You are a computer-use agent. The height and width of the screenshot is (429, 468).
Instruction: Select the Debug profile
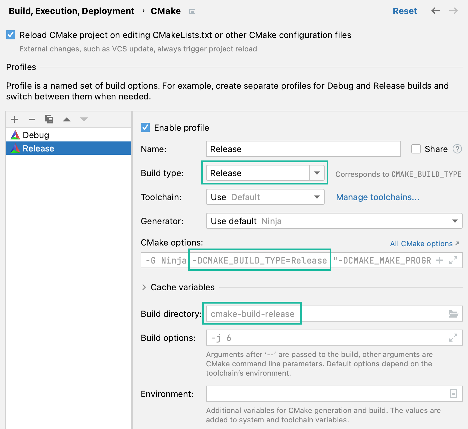click(x=36, y=135)
